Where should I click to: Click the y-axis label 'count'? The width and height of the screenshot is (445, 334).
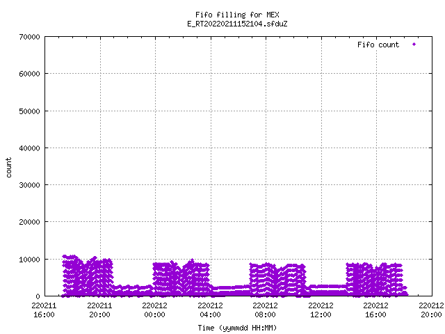point(8,168)
